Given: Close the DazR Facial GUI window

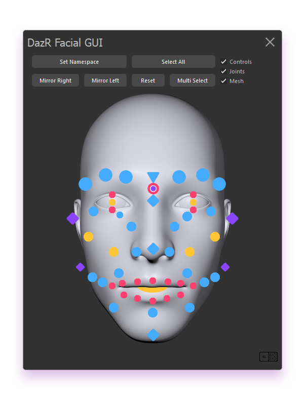Looking at the screenshot, I should [270, 42].
